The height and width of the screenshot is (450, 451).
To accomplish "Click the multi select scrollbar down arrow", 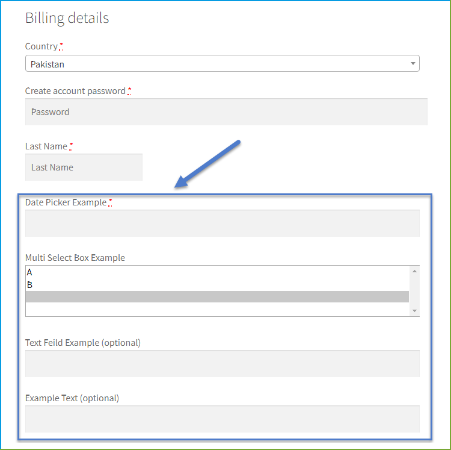I will [414, 311].
